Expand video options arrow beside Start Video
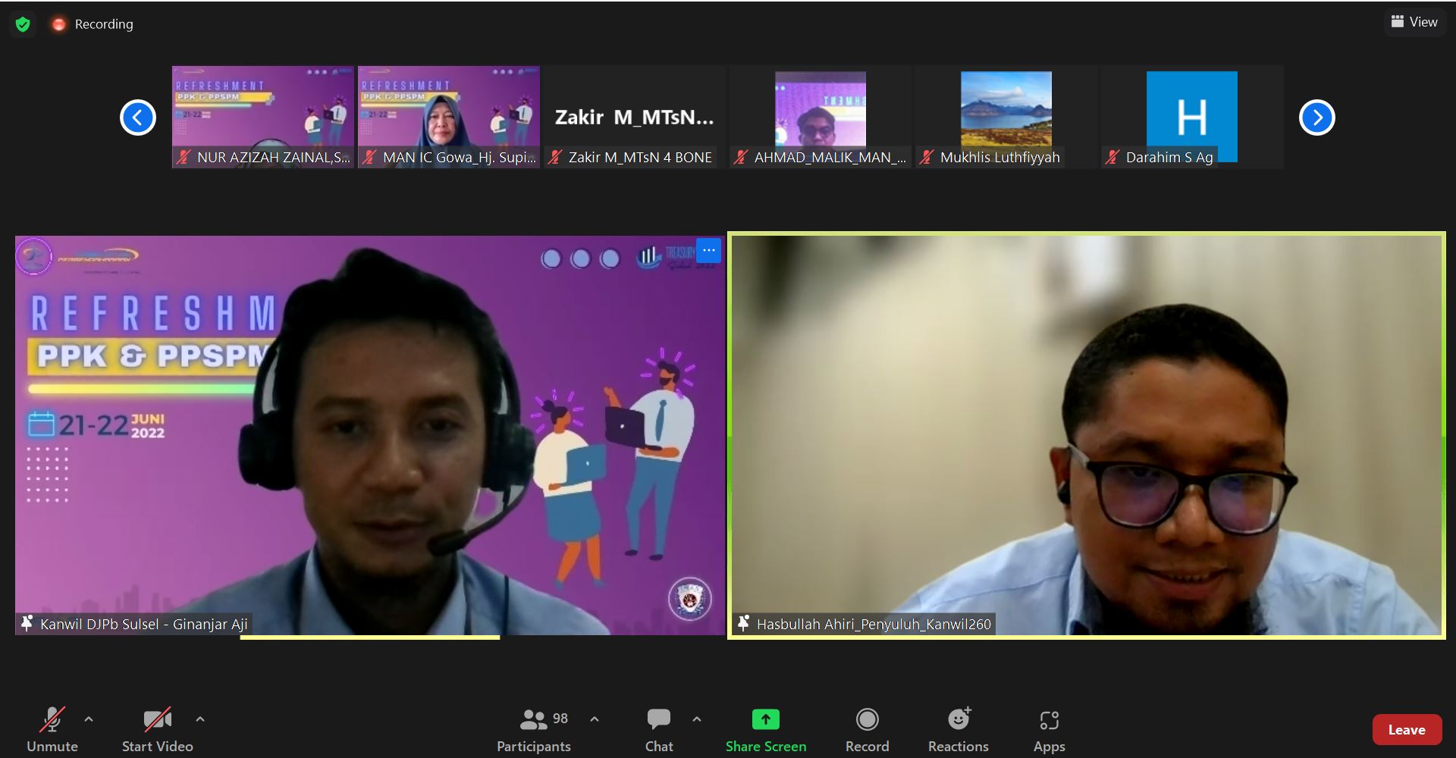Image resolution: width=1456 pixels, height=758 pixels. (x=200, y=719)
